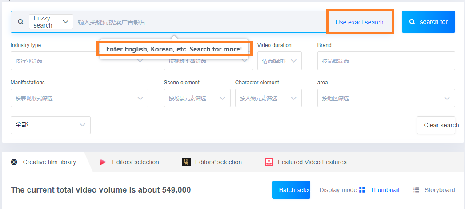Open Editors' selection tab with red play icon
465x209 pixels.
click(130, 162)
